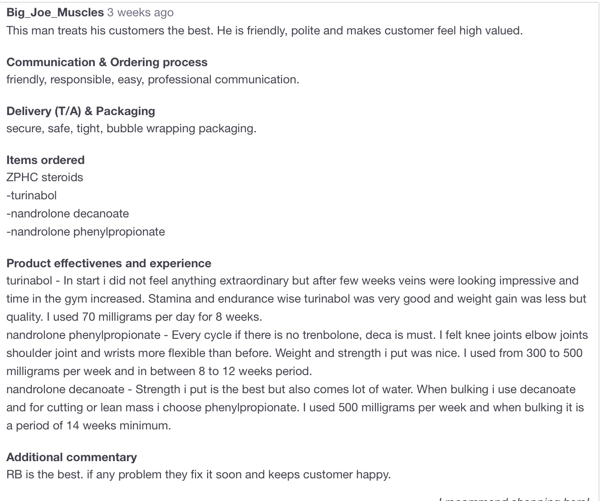
Task: Click the 'friendly, responsible, easy' communication text
Action: pos(153,79)
